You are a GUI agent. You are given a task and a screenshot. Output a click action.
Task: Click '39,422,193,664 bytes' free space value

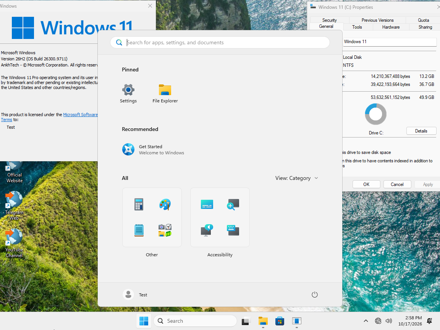pyautogui.click(x=390, y=84)
